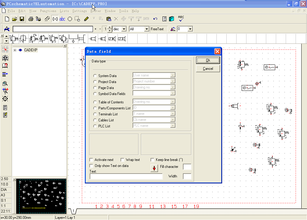Screen dimensions: 307x220
Task: Pick the first valve symbol in pickmenu
Action: (x=14, y=39)
